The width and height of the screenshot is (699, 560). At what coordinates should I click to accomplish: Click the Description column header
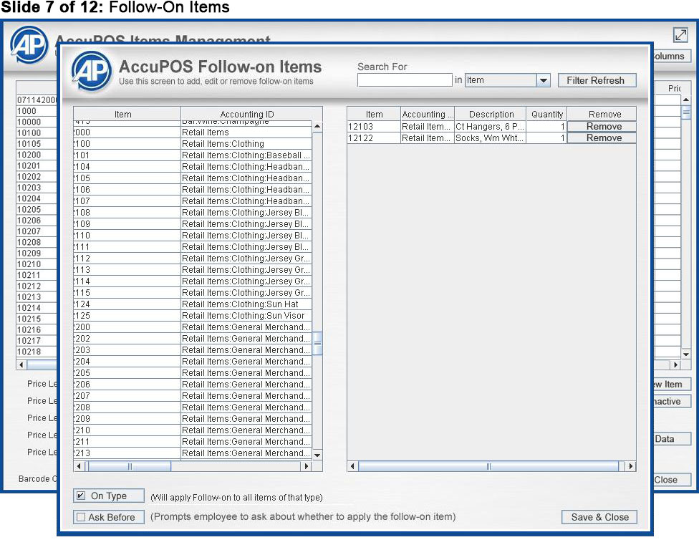coord(491,114)
